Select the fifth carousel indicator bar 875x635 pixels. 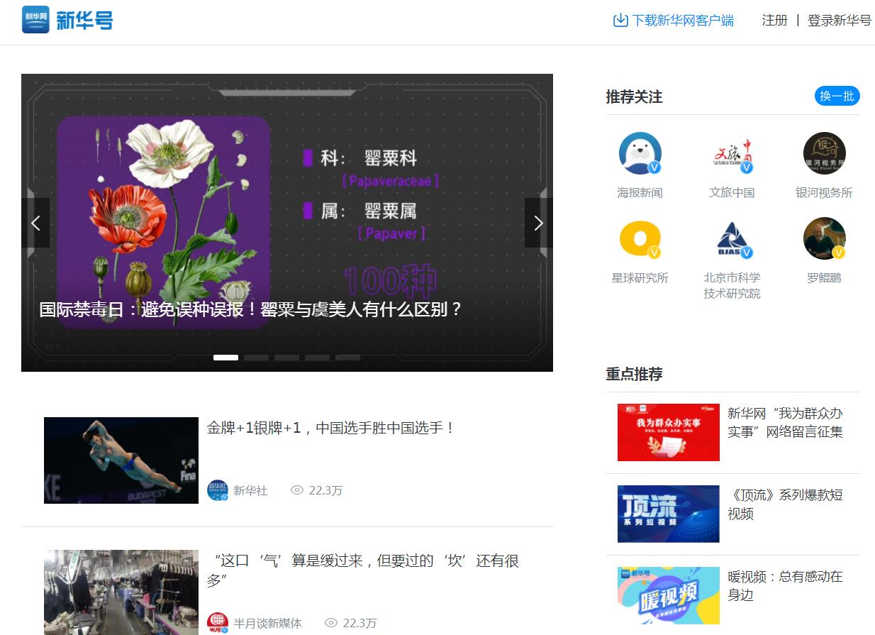click(347, 358)
